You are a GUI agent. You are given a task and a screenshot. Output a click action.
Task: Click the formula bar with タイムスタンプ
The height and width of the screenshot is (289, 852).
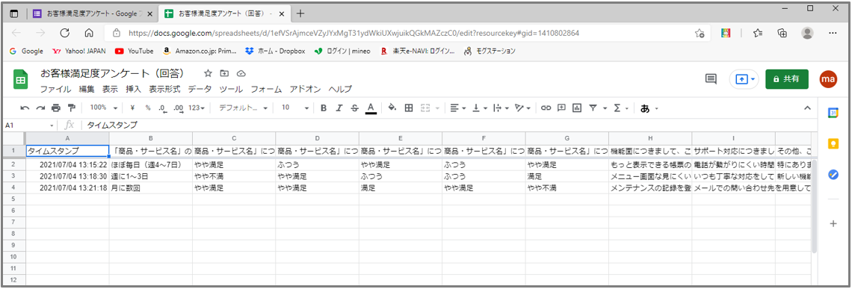(448, 125)
